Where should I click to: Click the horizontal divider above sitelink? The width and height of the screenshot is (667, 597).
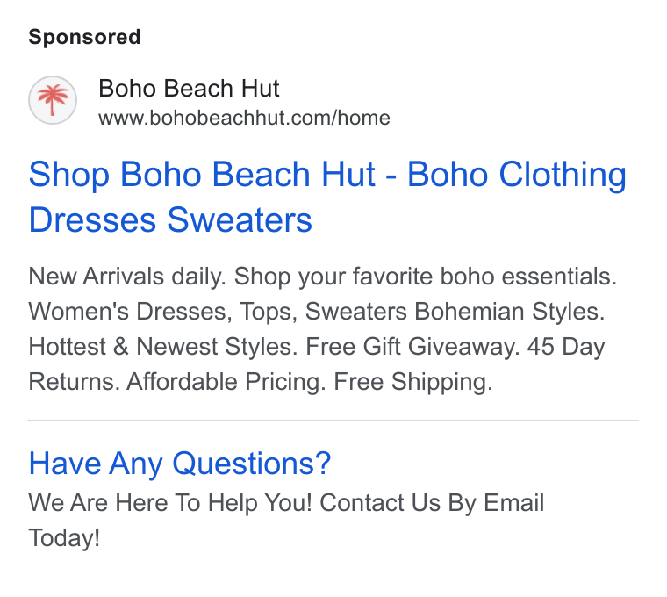pos(333,421)
